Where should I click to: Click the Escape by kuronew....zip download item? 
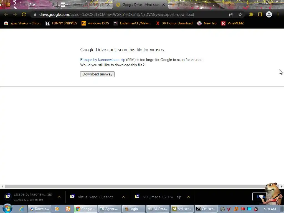point(29,197)
